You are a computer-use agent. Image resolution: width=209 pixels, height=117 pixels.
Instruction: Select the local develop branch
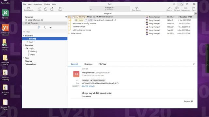45,39
